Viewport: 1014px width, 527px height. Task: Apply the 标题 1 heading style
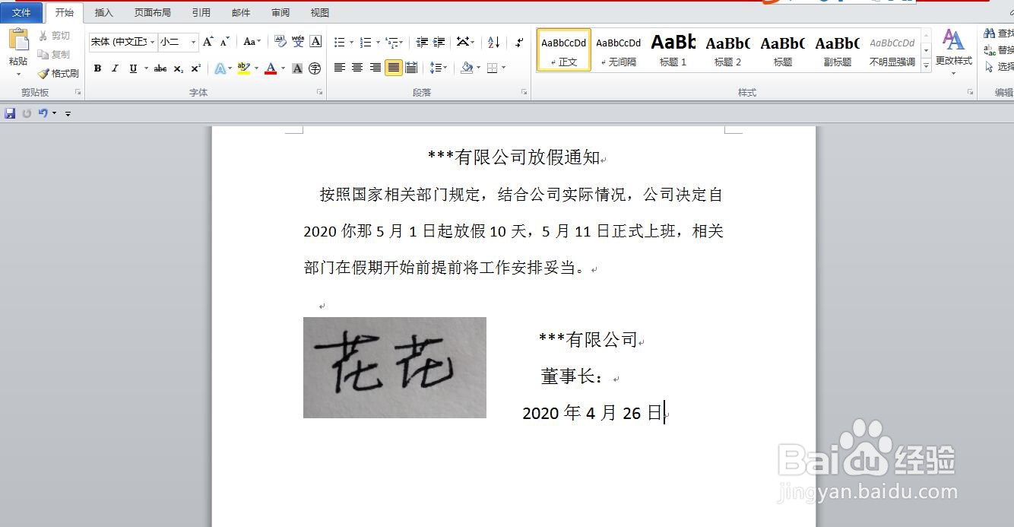click(673, 50)
